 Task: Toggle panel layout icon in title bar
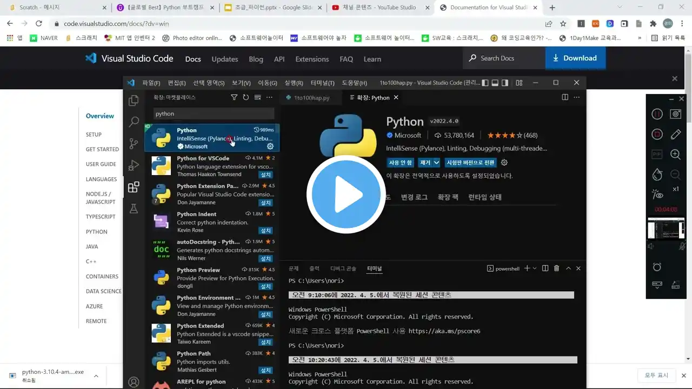coord(495,83)
